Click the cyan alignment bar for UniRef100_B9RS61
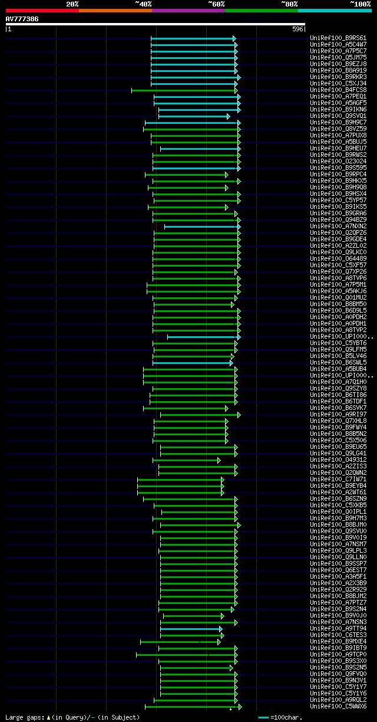The width and height of the screenshot is (377, 722). tap(193, 38)
